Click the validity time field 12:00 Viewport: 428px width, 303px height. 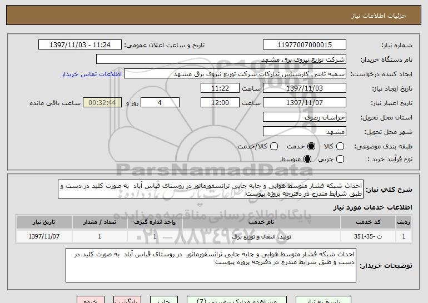pyautogui.click(x=220, y=103)
